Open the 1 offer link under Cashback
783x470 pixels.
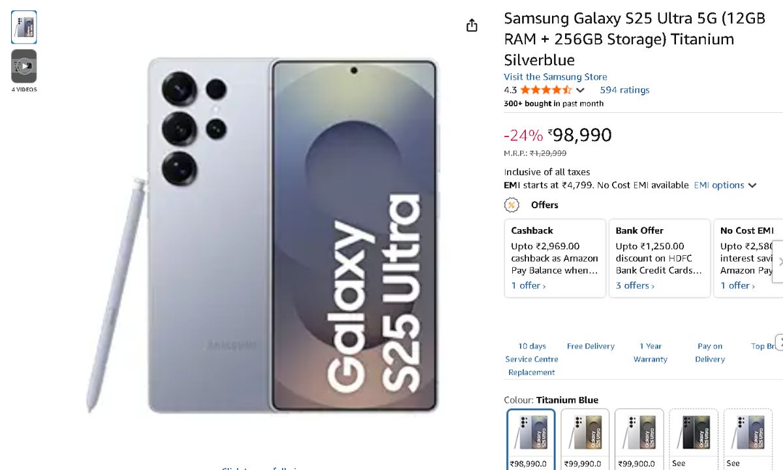(x=529, y=285)
